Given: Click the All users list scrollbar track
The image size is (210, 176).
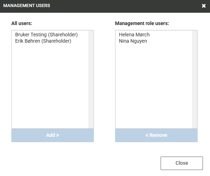Looking at the screenshot, I should click(x=91, y=79).
